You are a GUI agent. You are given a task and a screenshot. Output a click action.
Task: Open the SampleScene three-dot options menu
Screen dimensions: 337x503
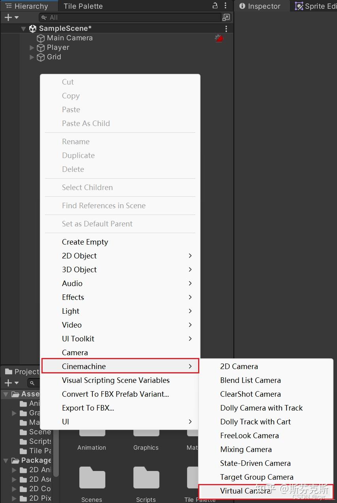(x=226, y=28)
